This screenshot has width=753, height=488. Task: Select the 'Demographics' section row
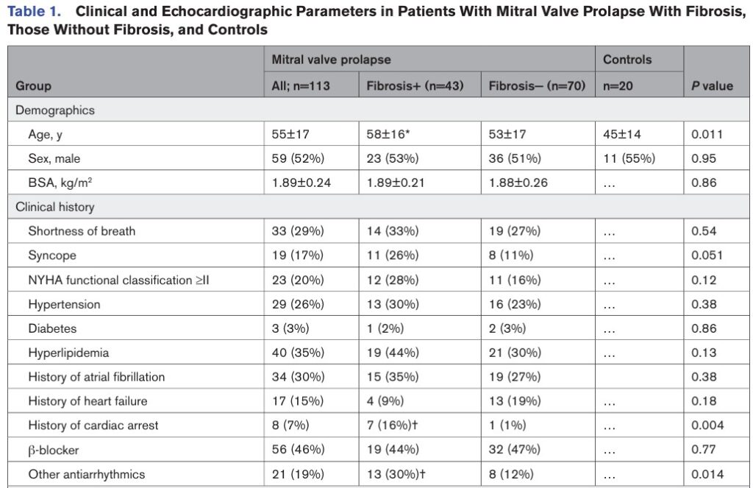point(55,110)
